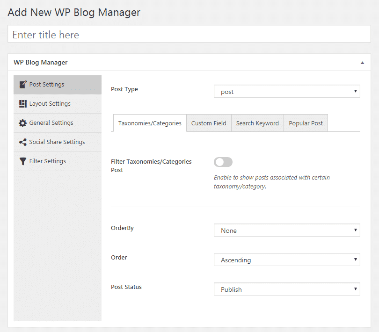Screen dimensions: 379x332
Task: Click the Enable to show posts description
Action: tap(272, 182)
